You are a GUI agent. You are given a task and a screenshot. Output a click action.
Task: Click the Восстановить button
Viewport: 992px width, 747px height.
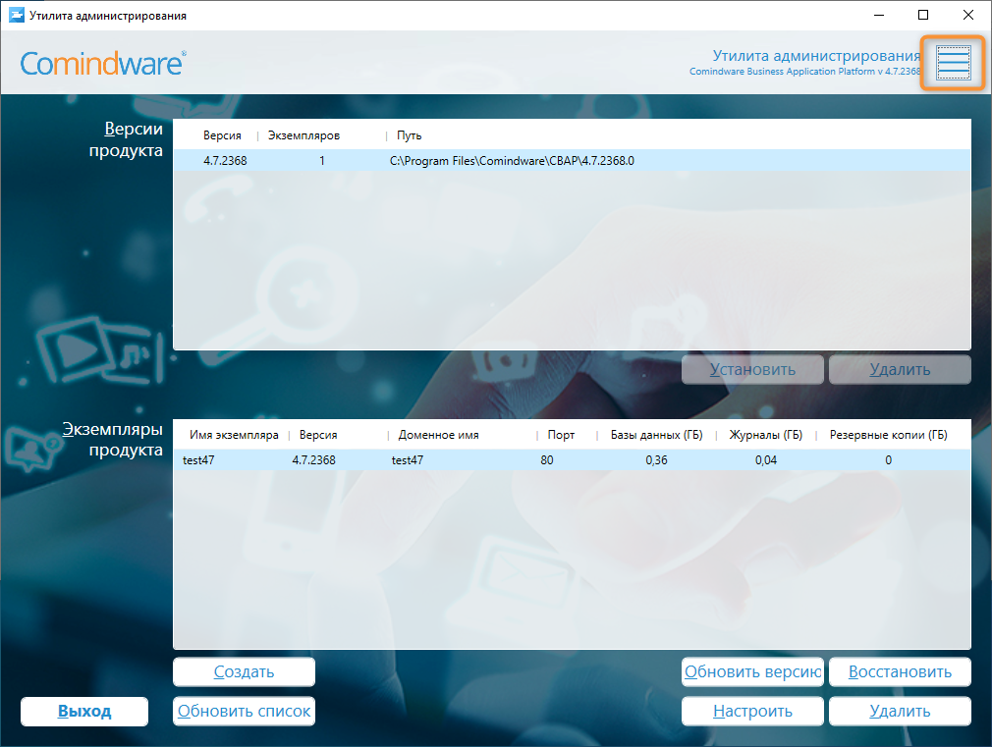point(900,671)
